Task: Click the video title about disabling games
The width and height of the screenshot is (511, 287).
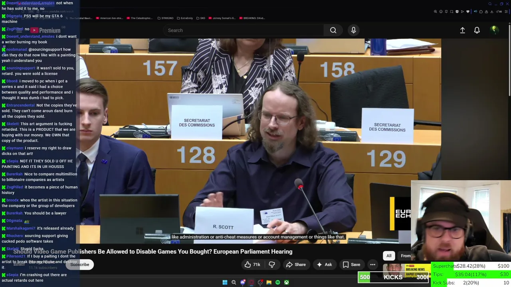Action: 153,252
